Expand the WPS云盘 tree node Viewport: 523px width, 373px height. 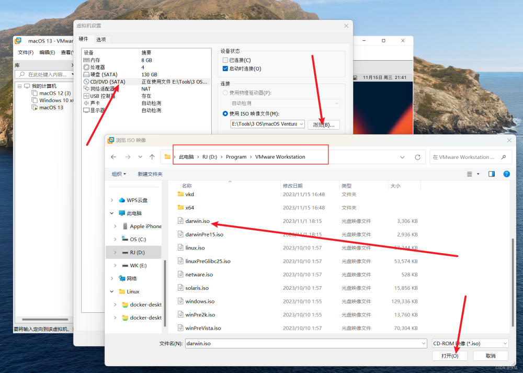[x=112, y=200]
